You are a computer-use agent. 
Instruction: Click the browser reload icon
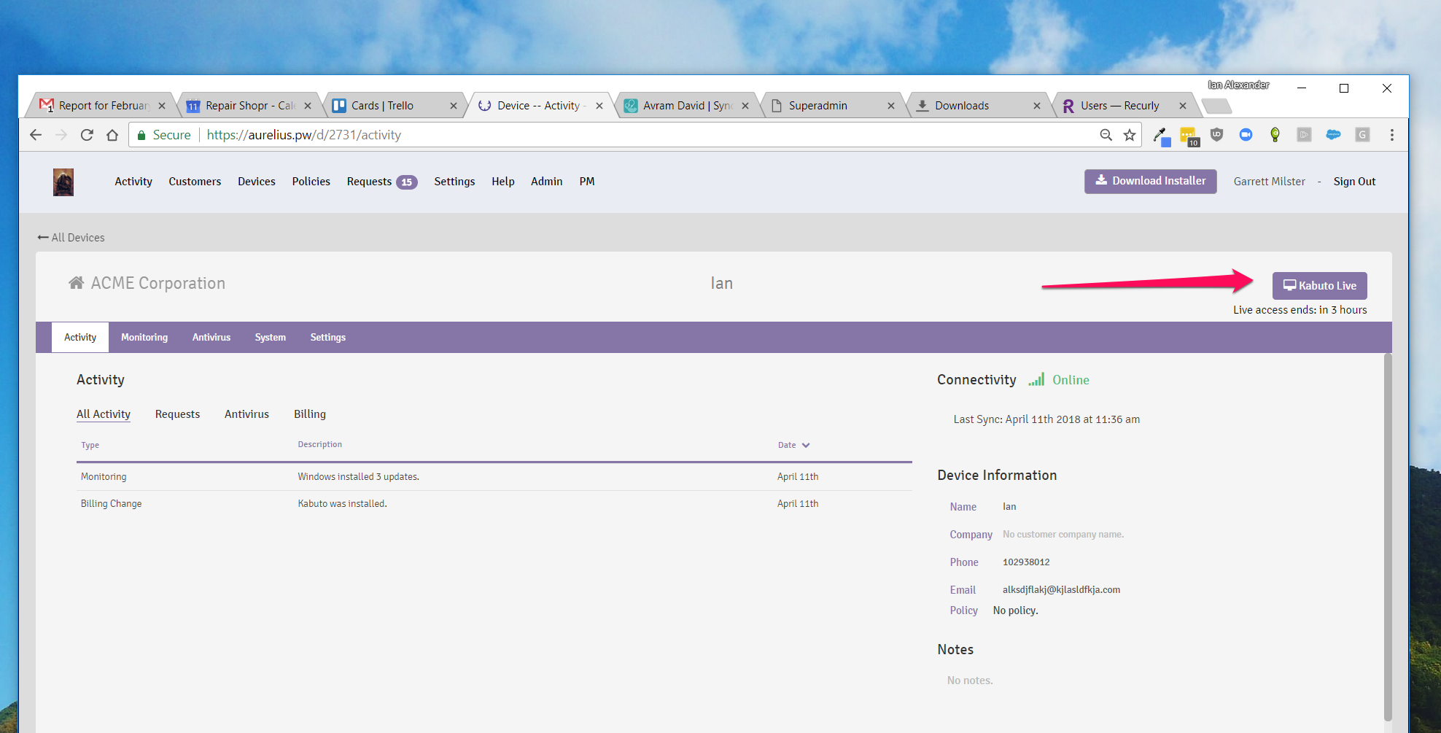[87, 135]
